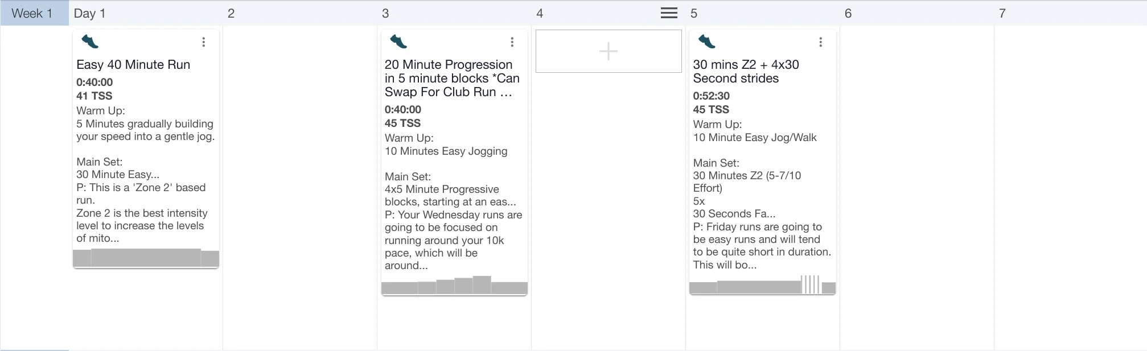This screenshot has height=351, width=1147.
Task: Open three-dot menu on 20 Minute Progression workout
Action: click(512, 42)
